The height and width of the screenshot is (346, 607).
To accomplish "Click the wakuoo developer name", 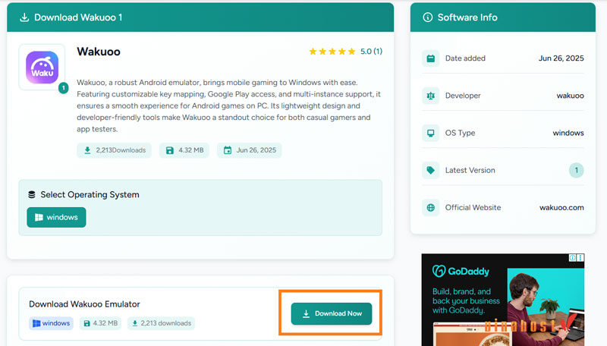I will [x=570, y=96].
